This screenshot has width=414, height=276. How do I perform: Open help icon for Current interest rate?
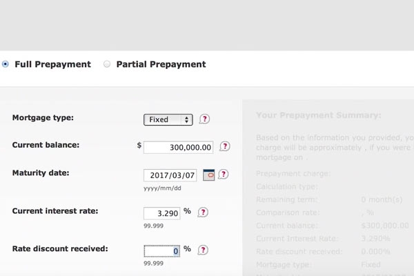click(x=203, y=213)
